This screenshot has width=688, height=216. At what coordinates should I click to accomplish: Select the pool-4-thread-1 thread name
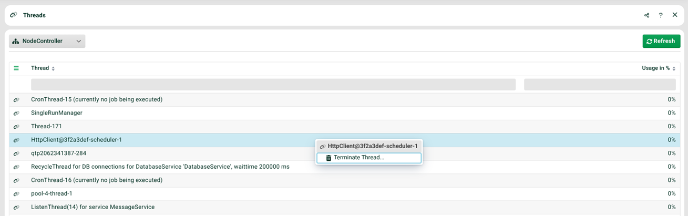[52, 193]
